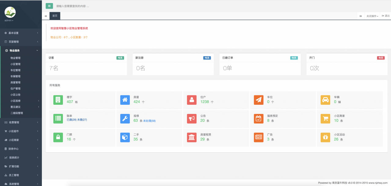
Task: Click the www.njzhsq.com footer text
Action: pos(378,183)
